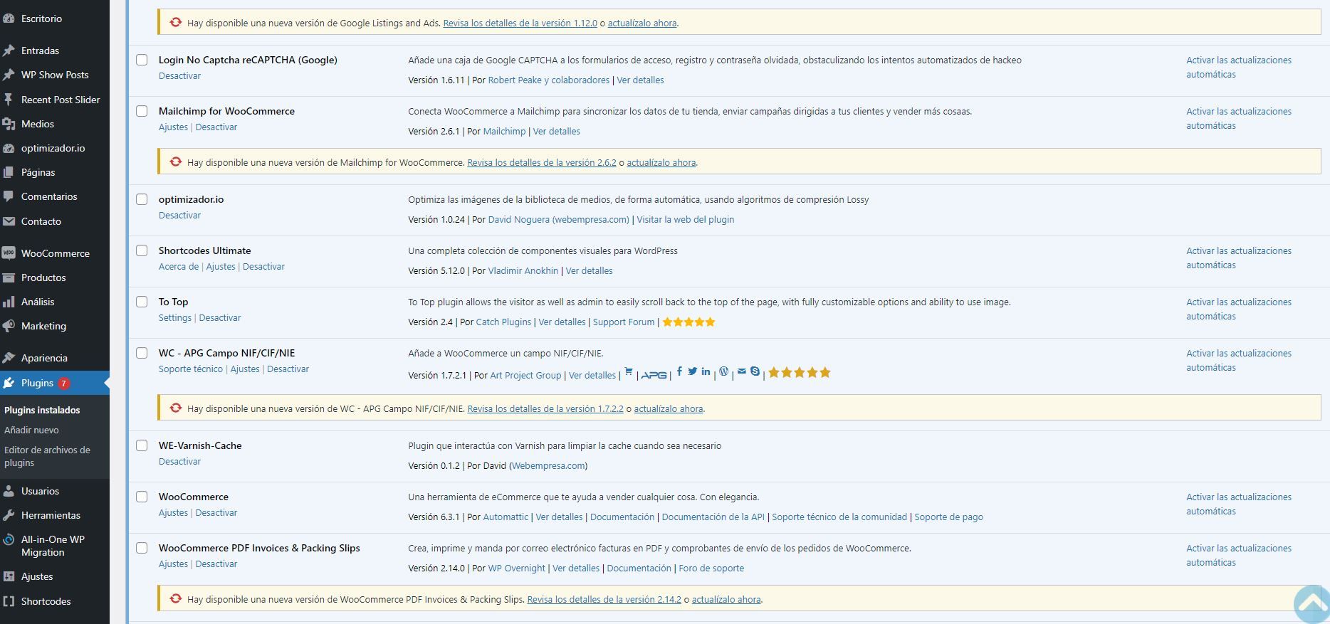Click actualízalo ahora for Mailchimp for WooCommerce

[661, 162]
